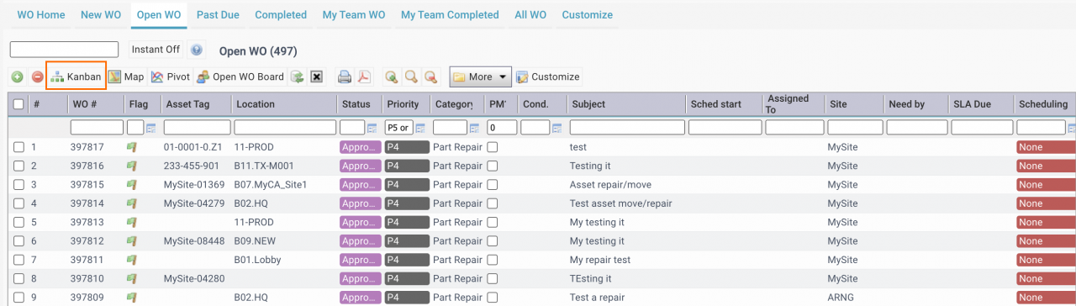Toggle the PM checkbox for WO 397815
The height and width of the screenshot is (306, 1076).
click(x=493, y=184)
